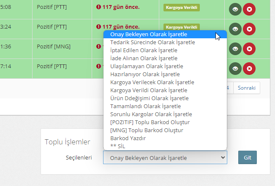Select '[MNG] Toplu Barkod Oluştur' option

147,130
